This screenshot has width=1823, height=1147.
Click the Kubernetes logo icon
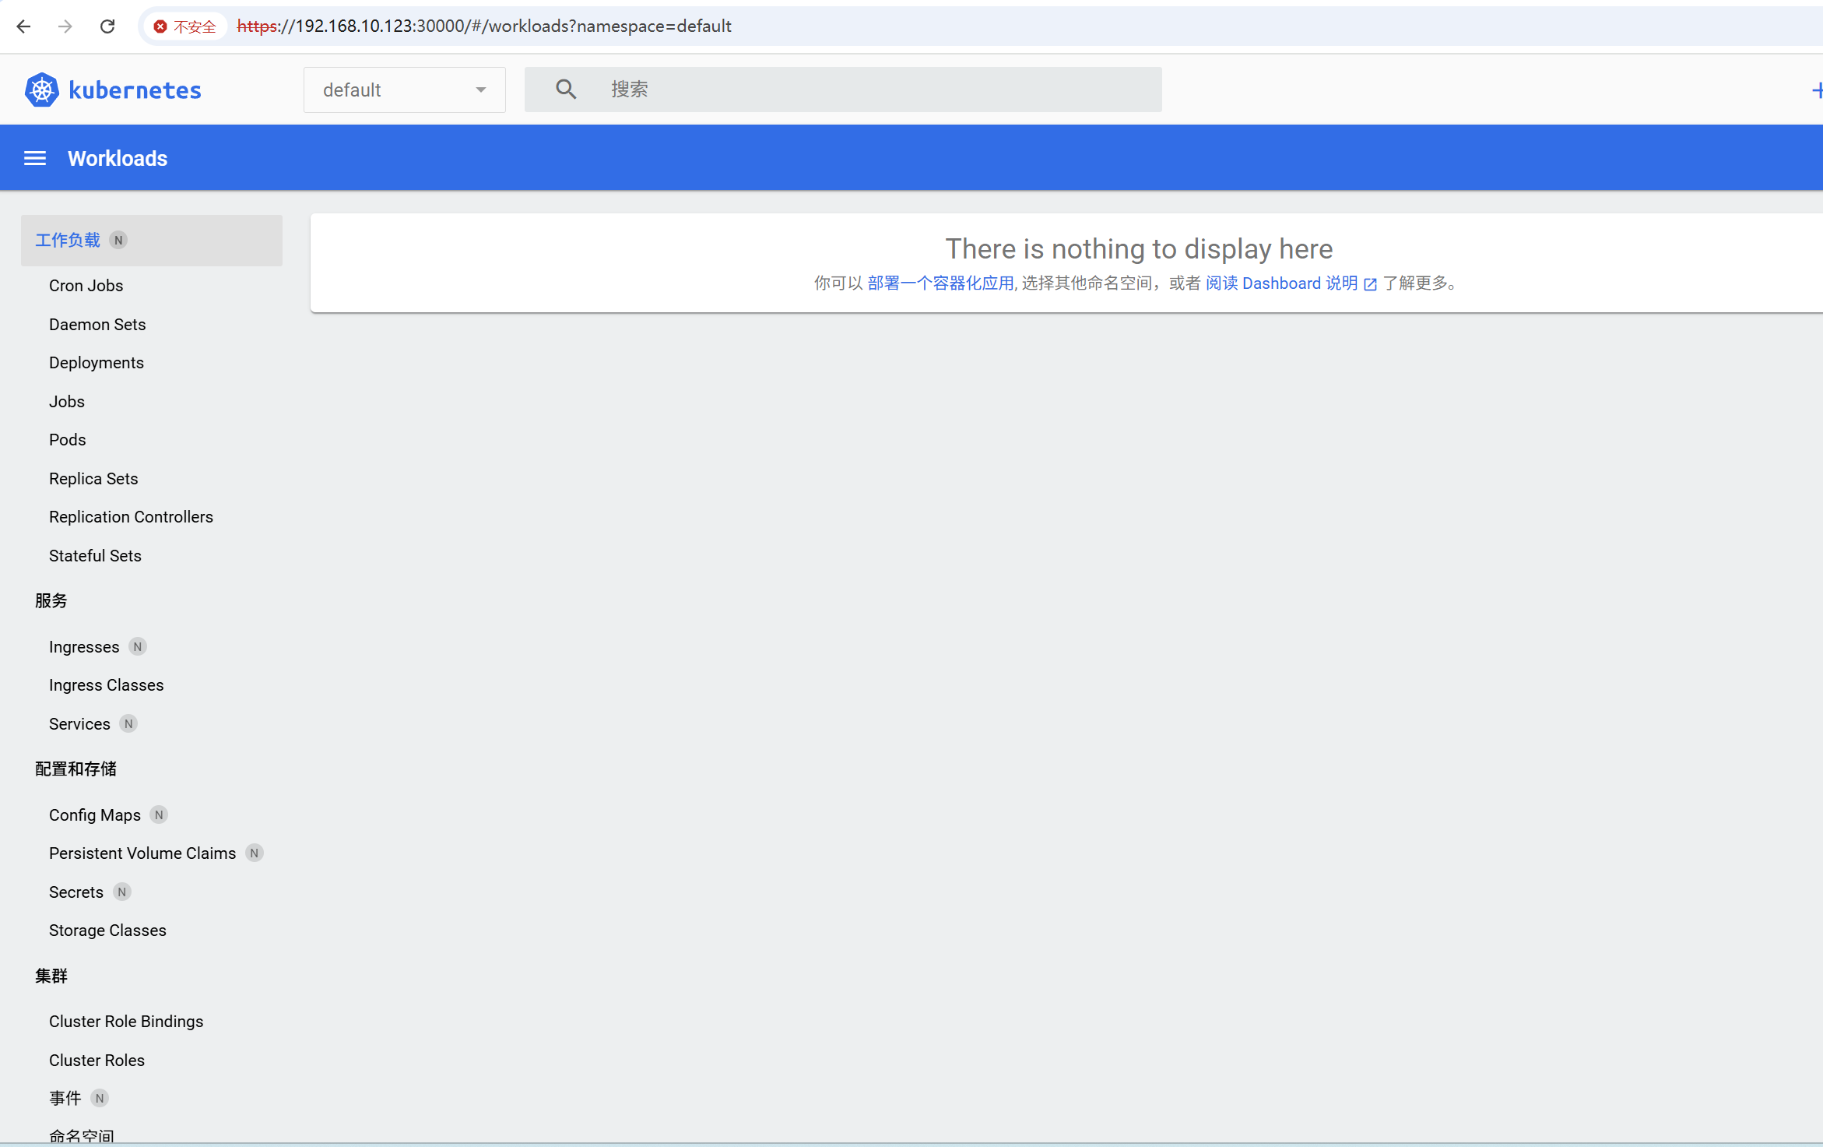pos(42,90)
